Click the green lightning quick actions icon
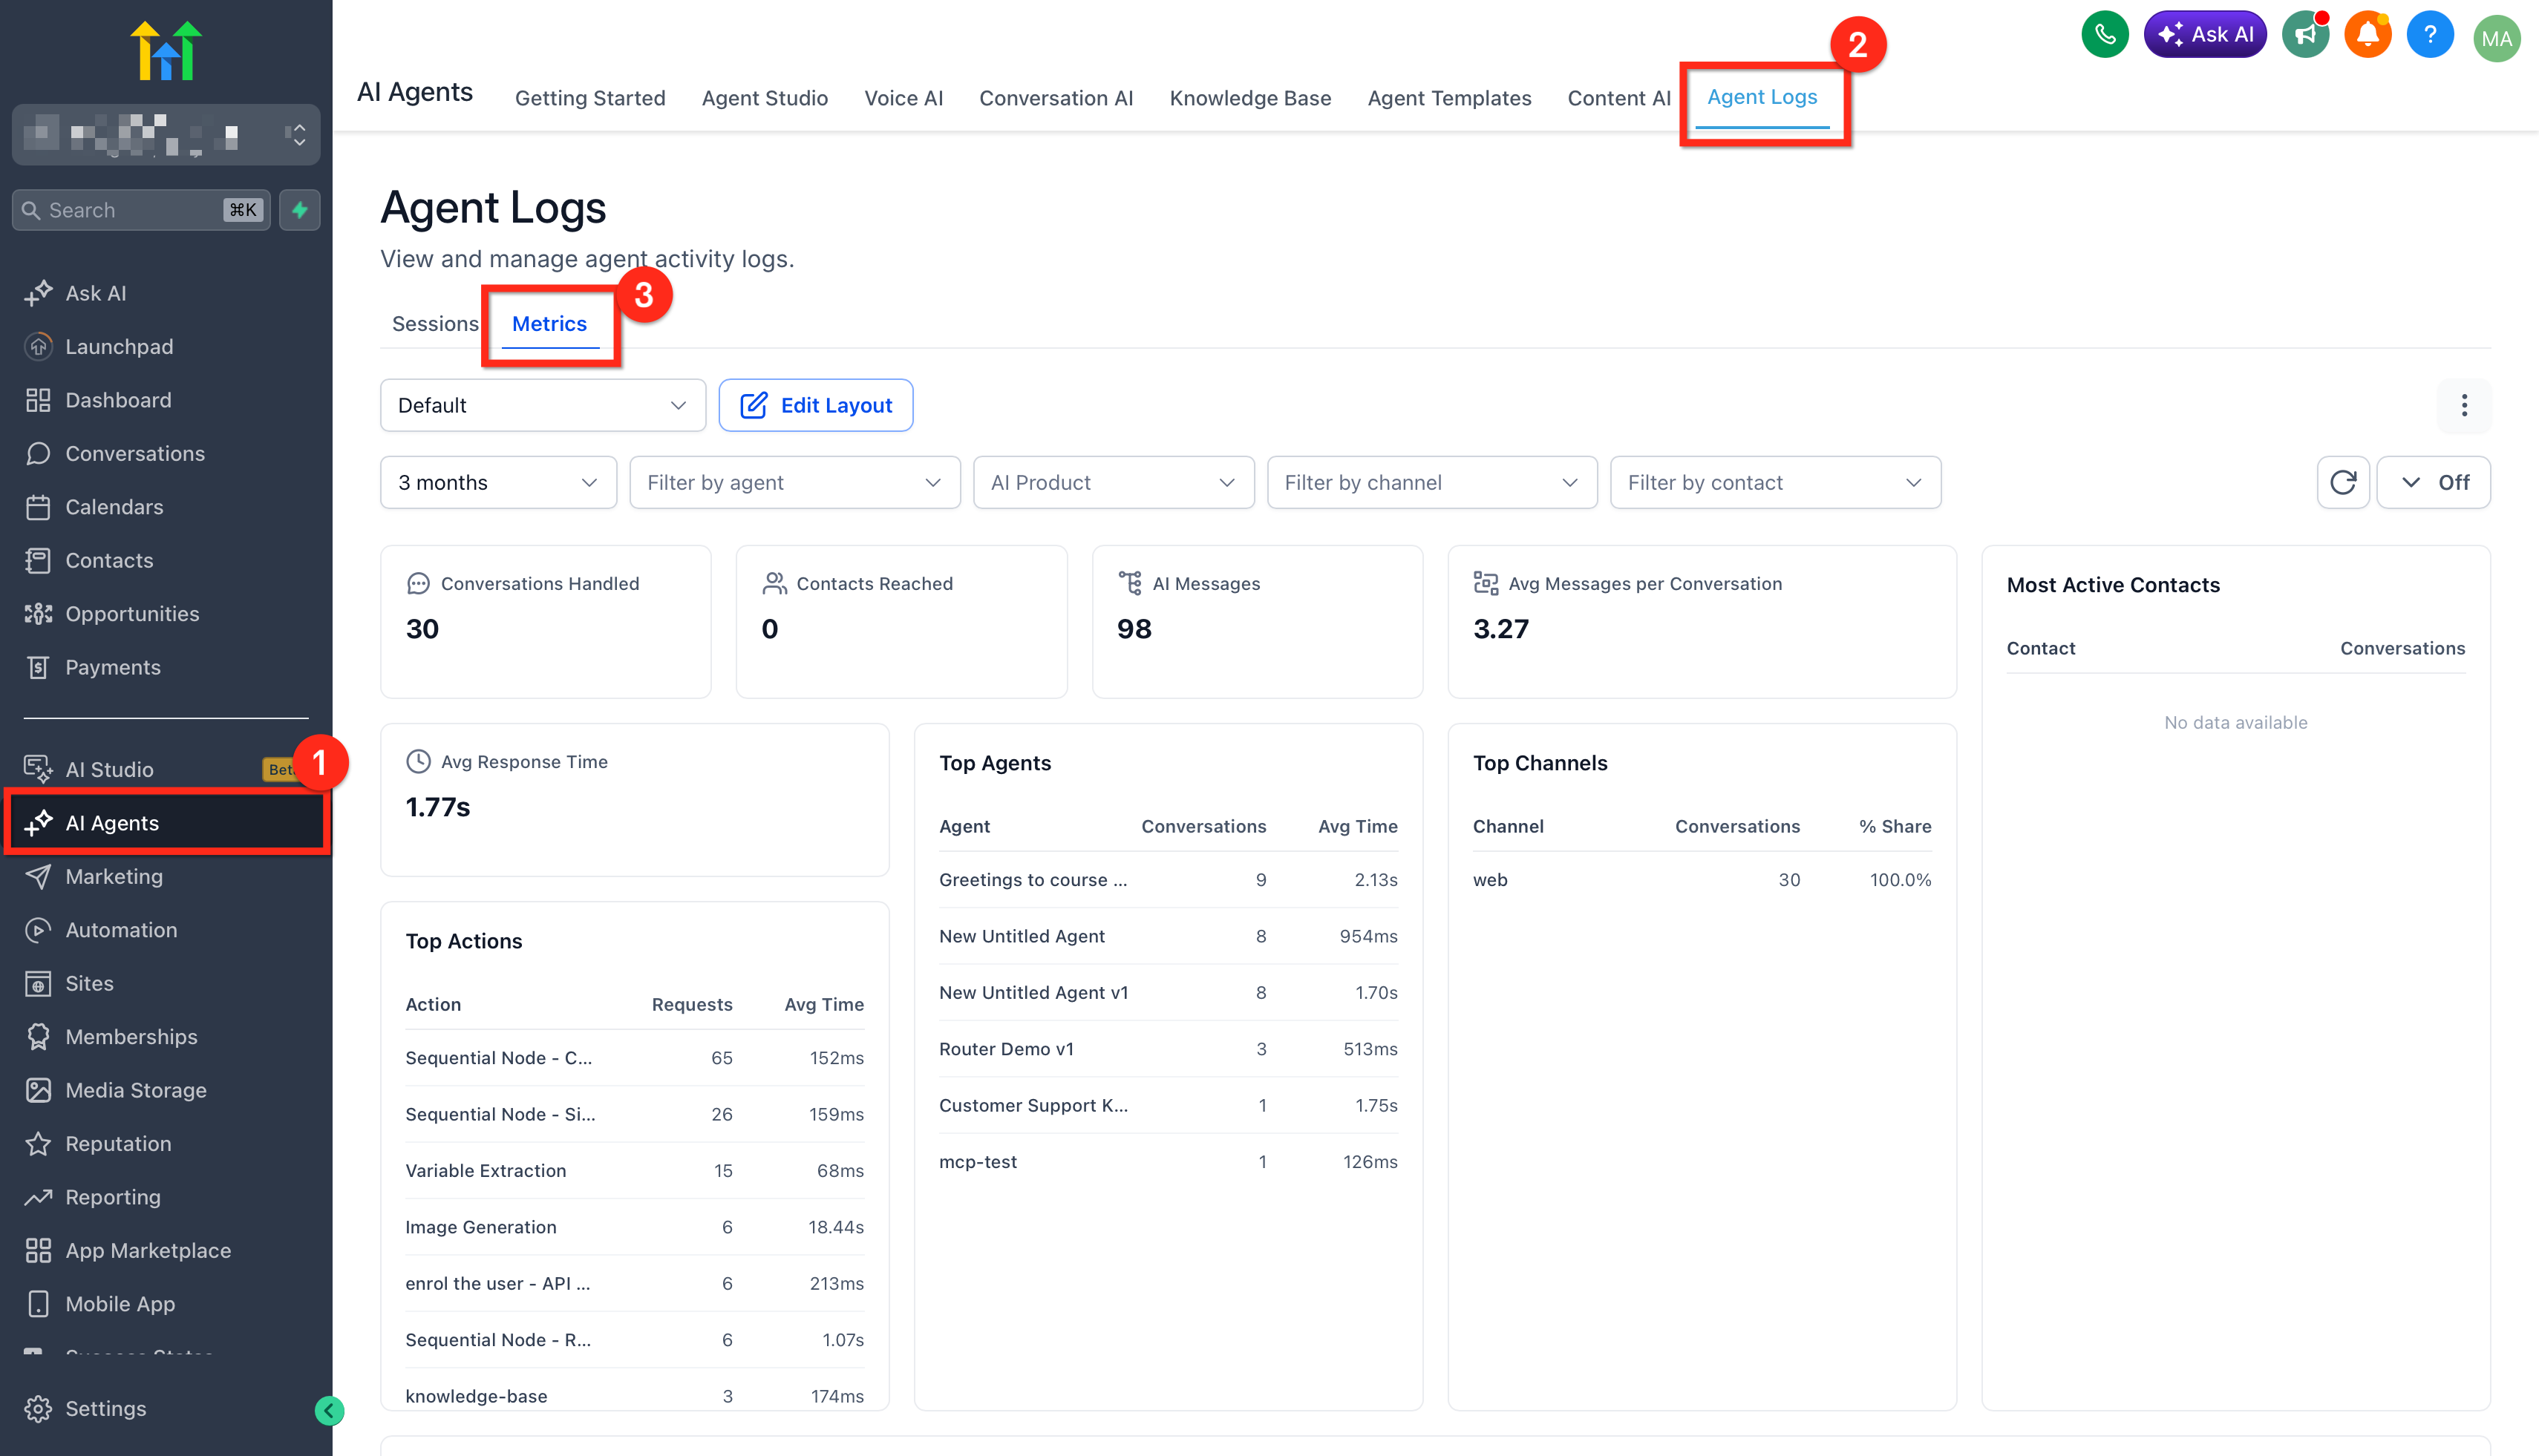The height and width of the screenshot is (1456, 2539). 299,210
